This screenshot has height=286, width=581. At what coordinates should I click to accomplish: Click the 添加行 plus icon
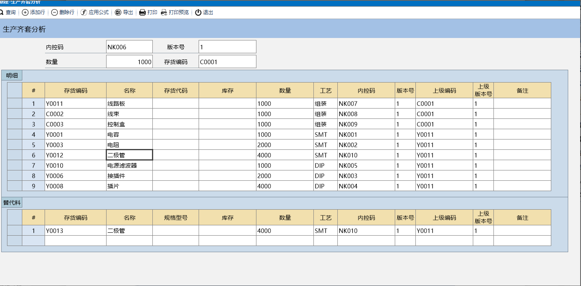pos(25,12)
